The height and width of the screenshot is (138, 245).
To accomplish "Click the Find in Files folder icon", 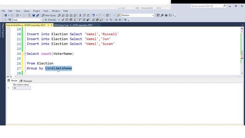I will tap(119, 15).
